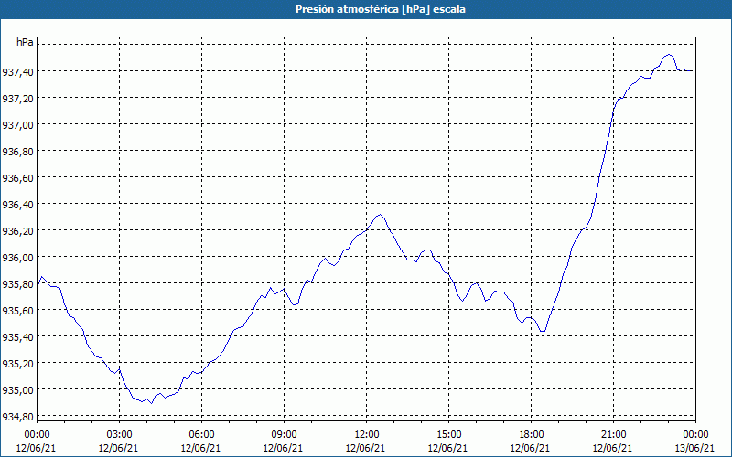Select the 937,40 y-axis label
Image resolution: width=732 pixels, height=457 pixels.
[16, 72]
